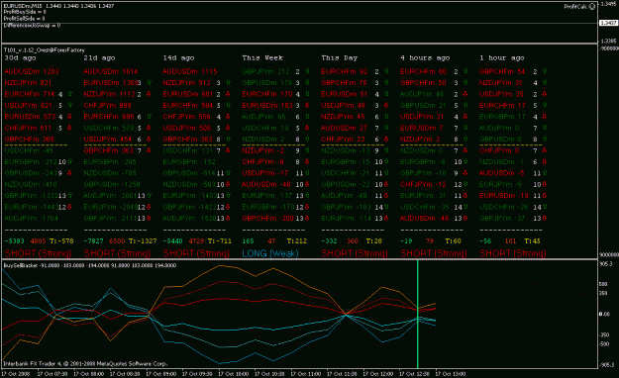Viewport: 619px width, 378px height.
Task: Click the total T:-1327 value
Action: 143,241
